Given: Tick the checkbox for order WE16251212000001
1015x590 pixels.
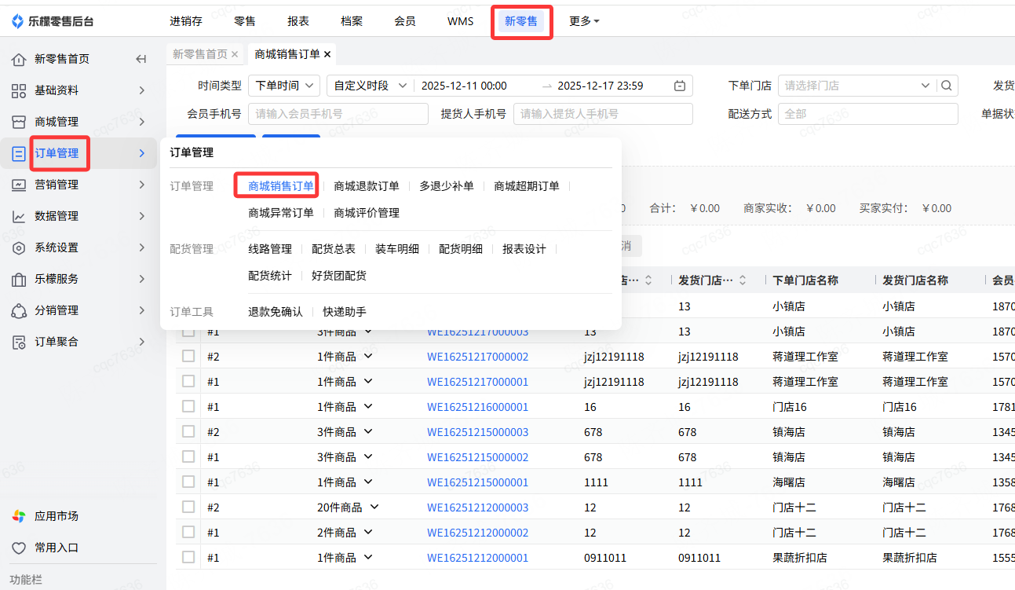Looking at the screenshot, I should pyautogui.click(x=188, y=558).
